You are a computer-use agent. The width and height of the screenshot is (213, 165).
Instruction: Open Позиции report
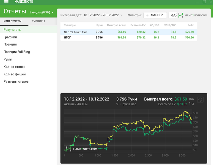pos(28,44)
